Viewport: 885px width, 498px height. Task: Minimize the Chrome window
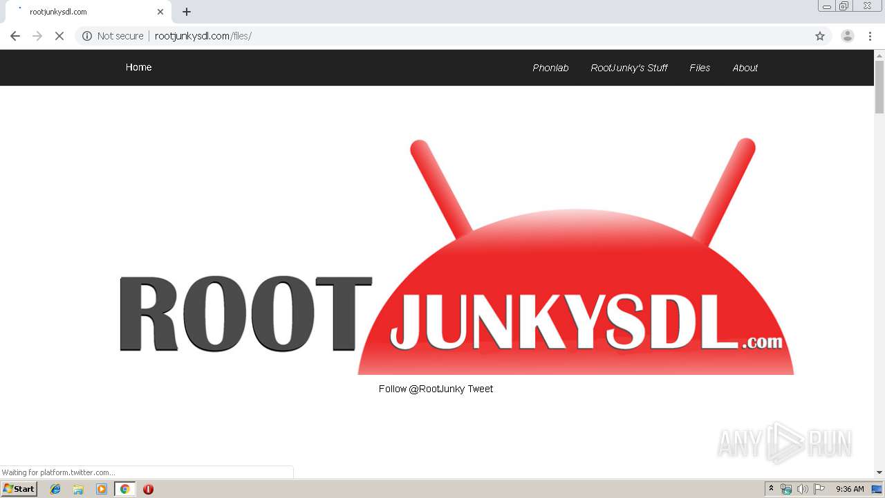point(827,6)
